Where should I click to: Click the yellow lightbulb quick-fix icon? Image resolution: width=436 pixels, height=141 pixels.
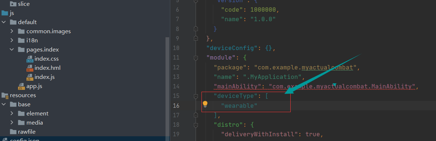pos(205,104)
